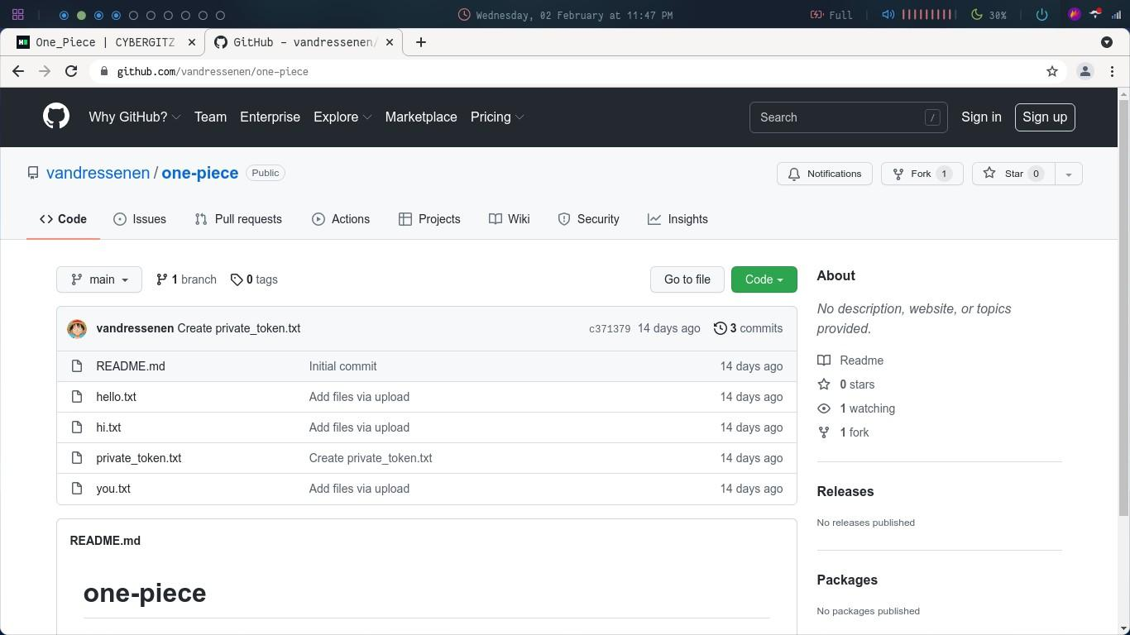Go back to previous page

(x=18, y=71)
